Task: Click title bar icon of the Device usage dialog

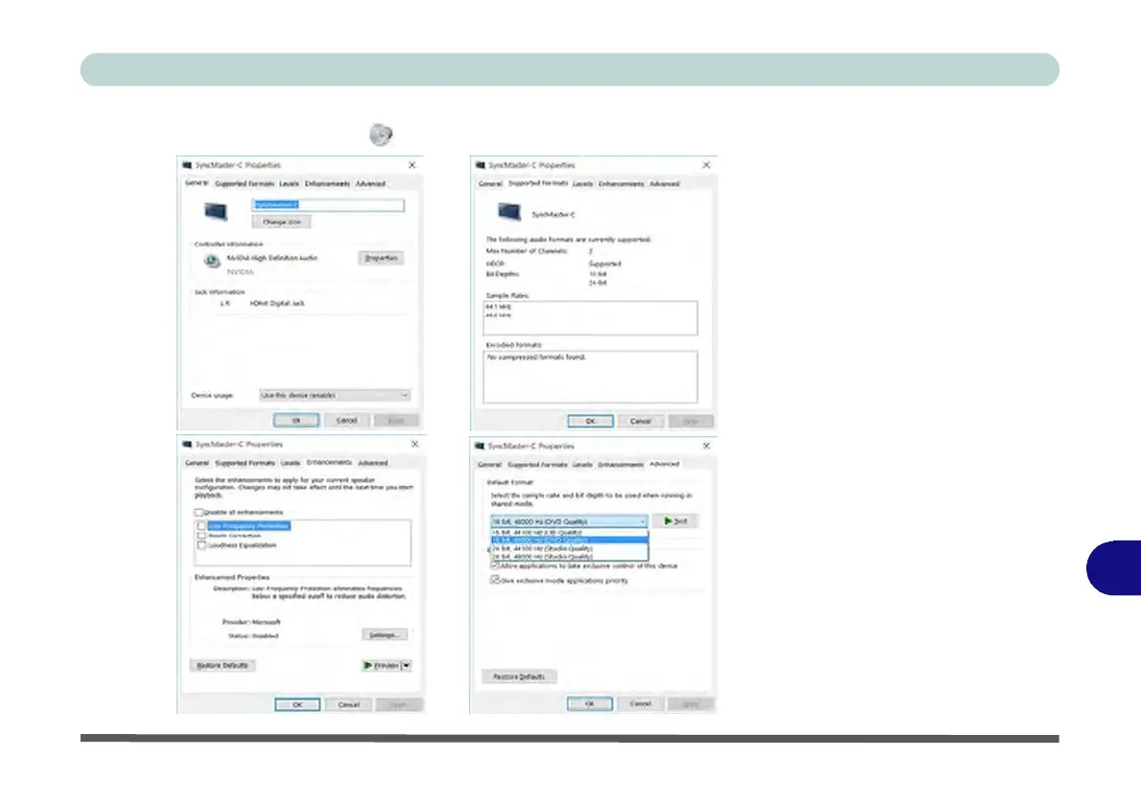Action: 187,165
